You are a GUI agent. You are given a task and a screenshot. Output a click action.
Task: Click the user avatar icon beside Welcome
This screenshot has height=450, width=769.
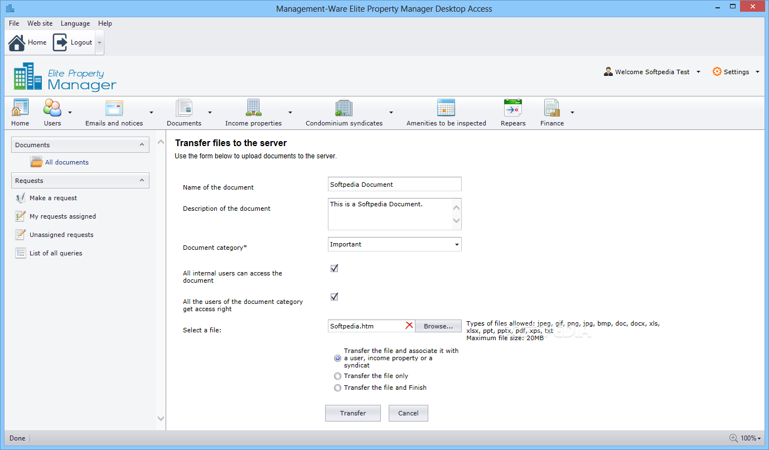click(x=608, y=72)
